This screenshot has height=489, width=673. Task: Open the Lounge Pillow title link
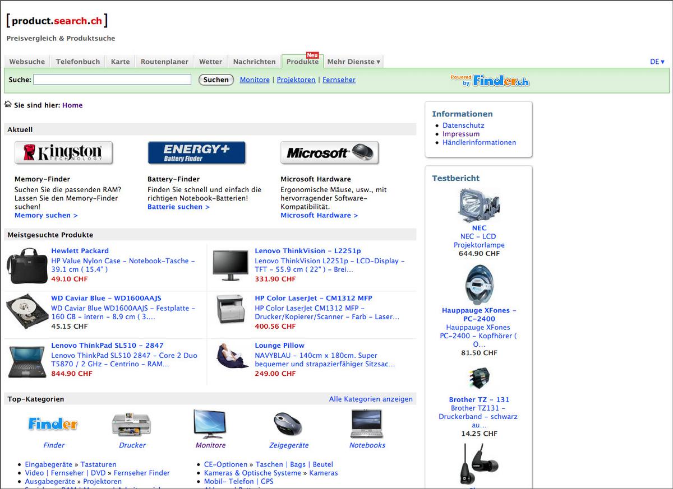coord(279,345)
